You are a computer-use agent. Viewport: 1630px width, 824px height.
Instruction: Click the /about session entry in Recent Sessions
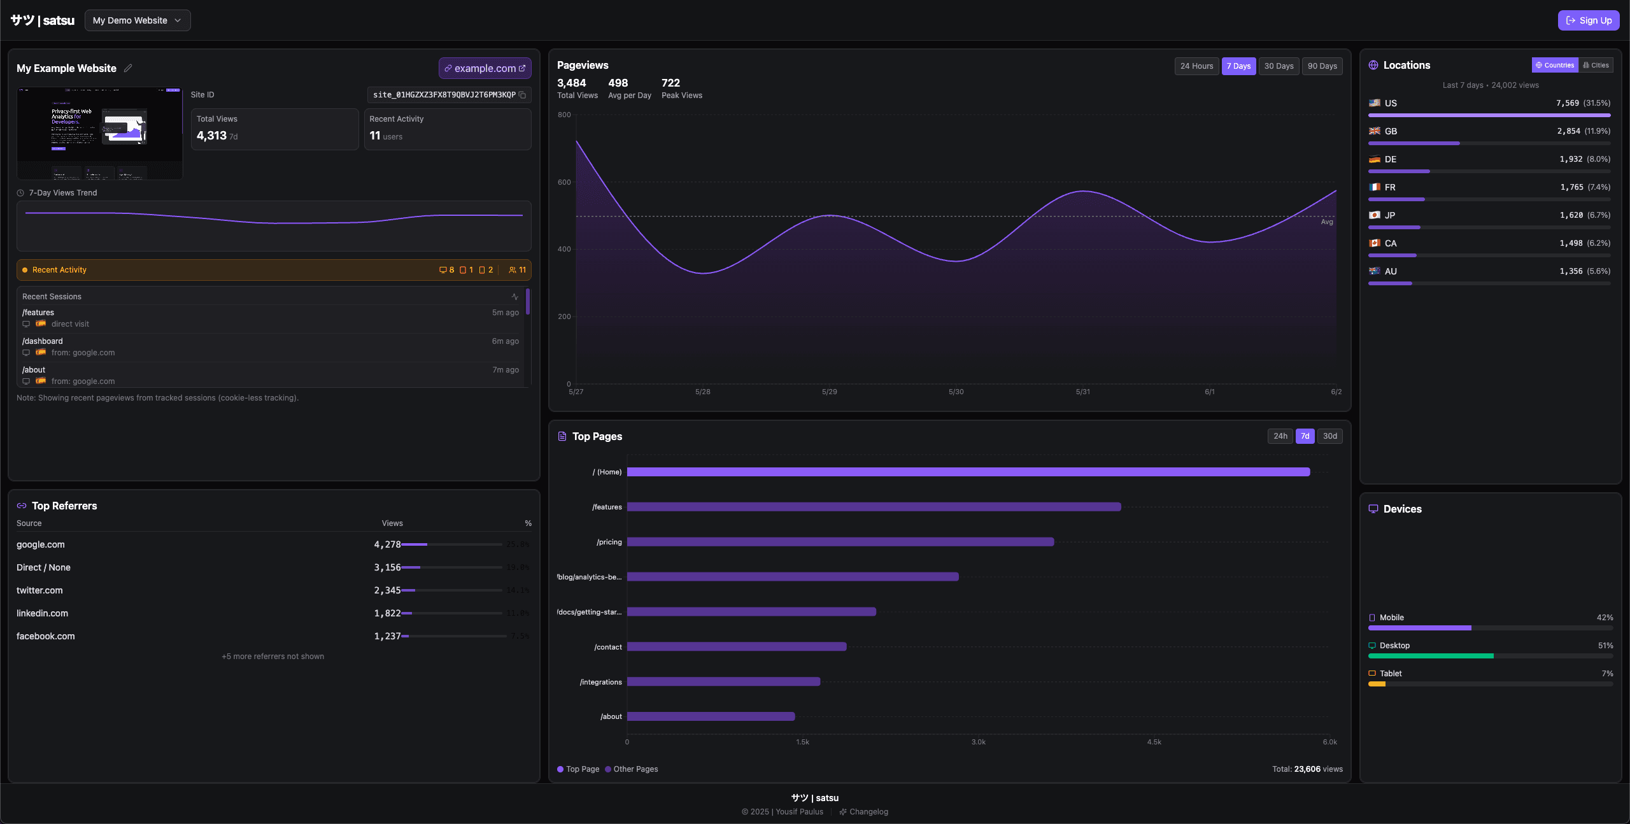tap(271, 375)
